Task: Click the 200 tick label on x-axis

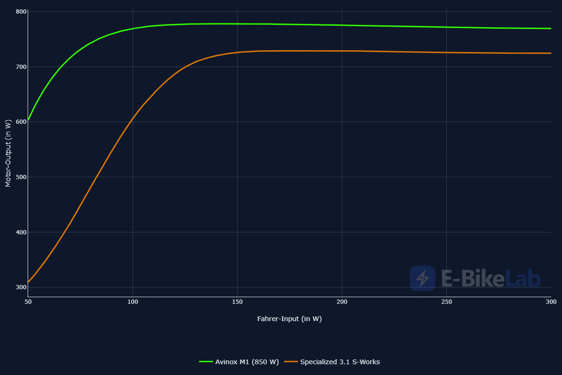Action: [342, 301]
